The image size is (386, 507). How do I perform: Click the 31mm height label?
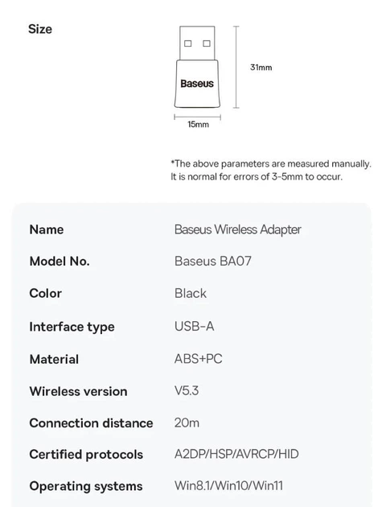point(261,68)
